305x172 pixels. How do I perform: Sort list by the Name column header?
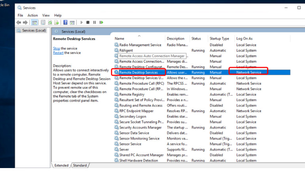coord(119,39)
